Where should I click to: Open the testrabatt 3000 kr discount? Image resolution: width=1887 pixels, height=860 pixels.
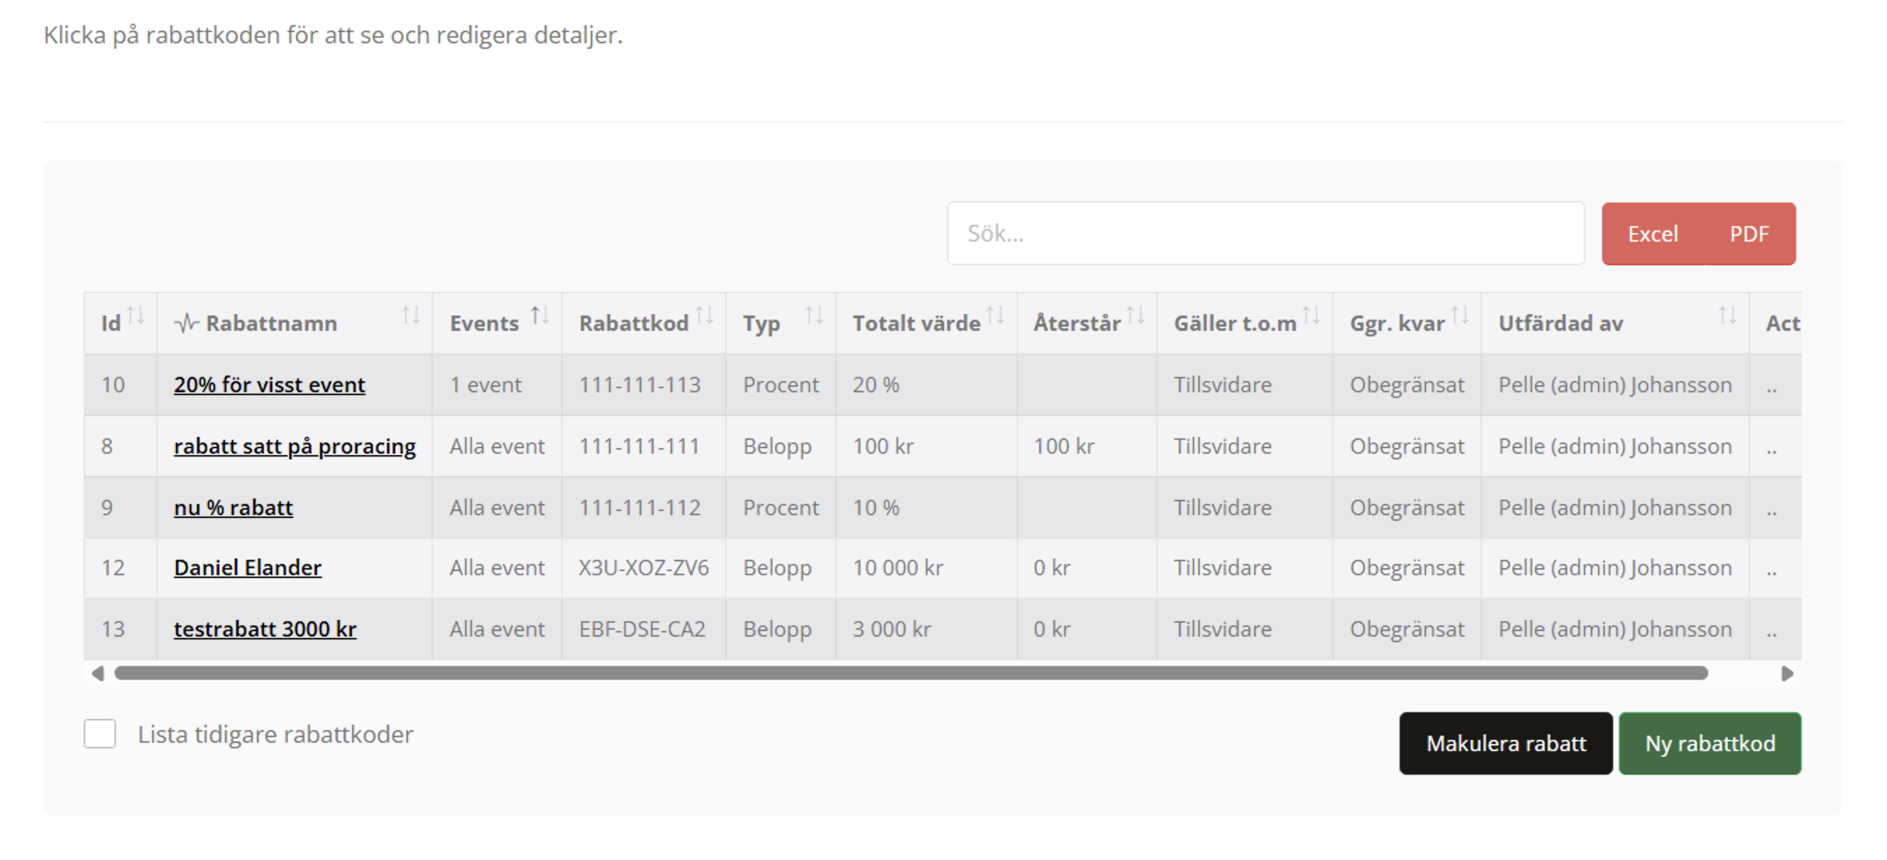[x=265, y=630]
